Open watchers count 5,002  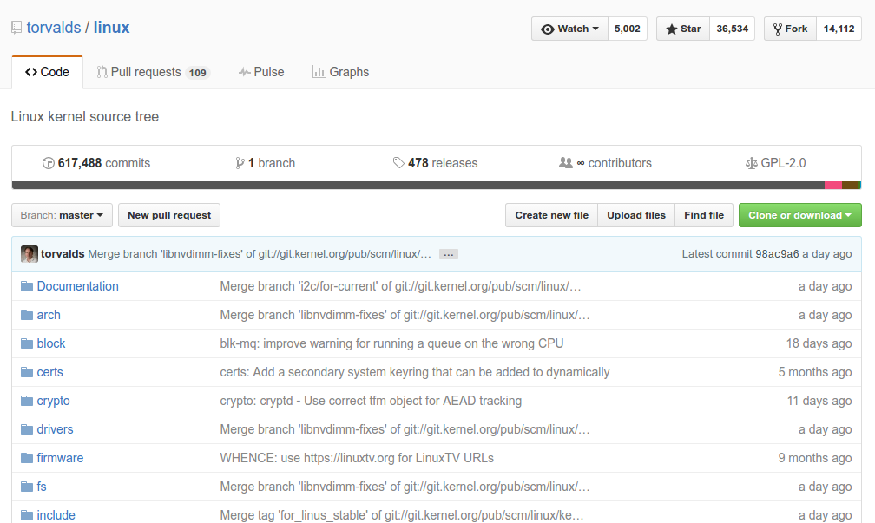[628, 29]
